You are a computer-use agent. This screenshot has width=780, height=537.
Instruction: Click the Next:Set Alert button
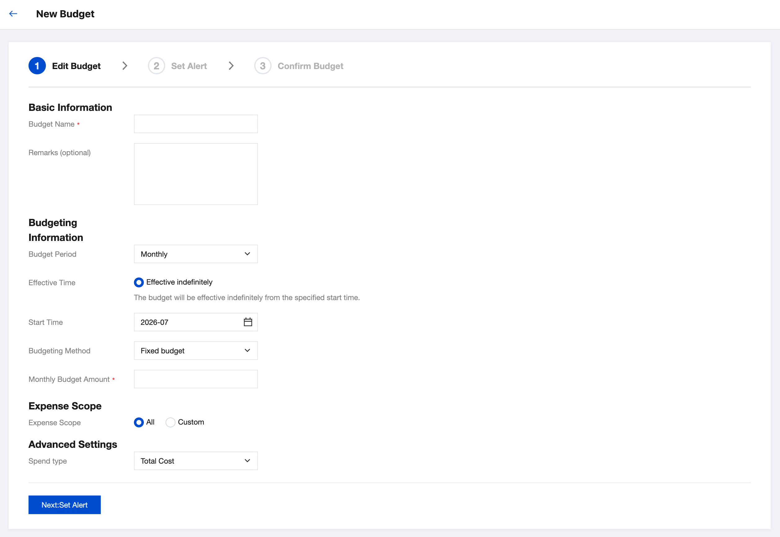click(65, 505)
